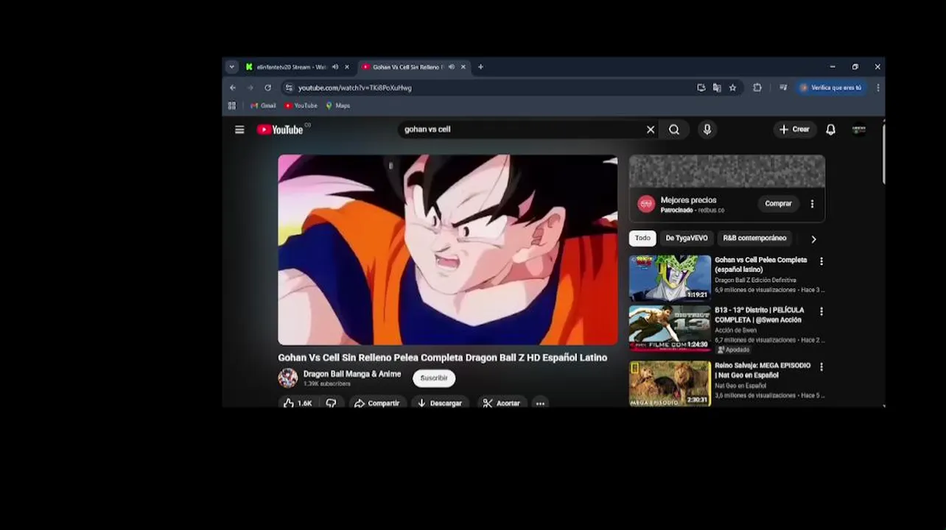Viewport: 946px width, 530px height.
Task: Install app icon in address bar
Action: click(x=701, y=88)
